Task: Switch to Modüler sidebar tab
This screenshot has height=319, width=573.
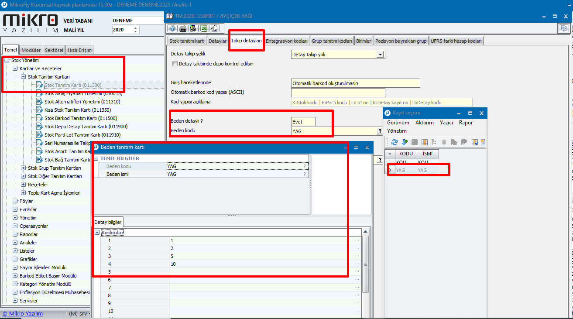Action: pos(31,50)
